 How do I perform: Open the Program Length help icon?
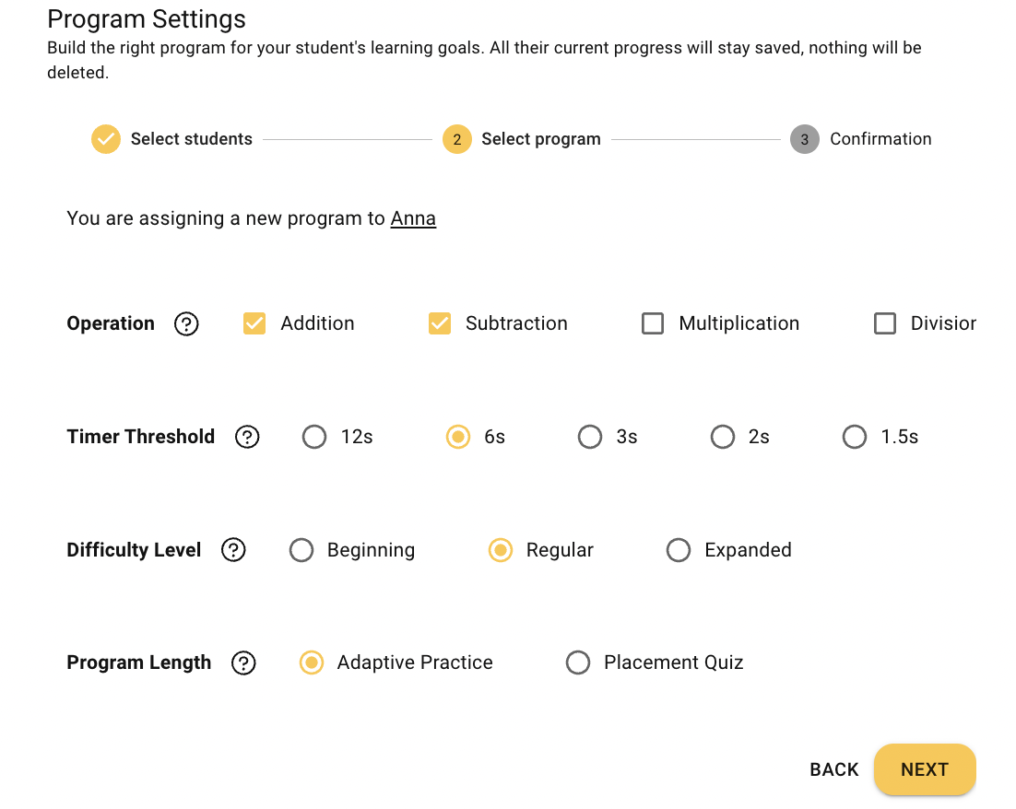click(x=243, y=662)
